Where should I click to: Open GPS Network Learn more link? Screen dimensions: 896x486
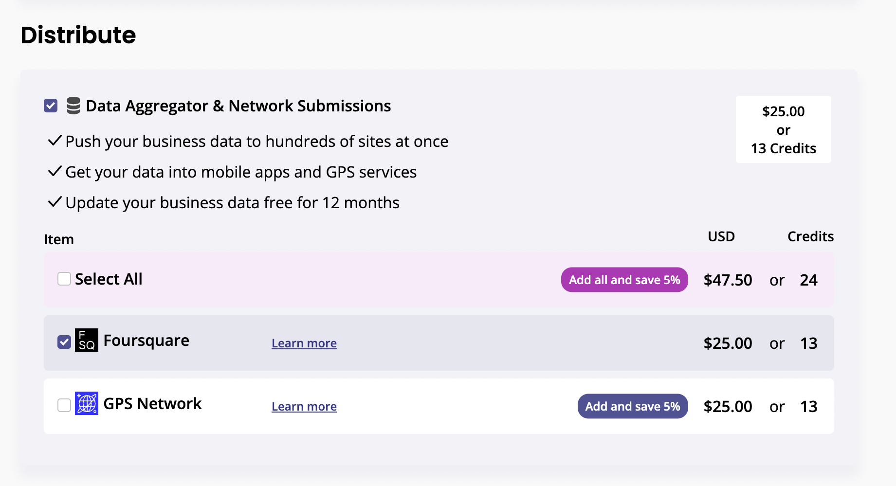click(304, 407)
